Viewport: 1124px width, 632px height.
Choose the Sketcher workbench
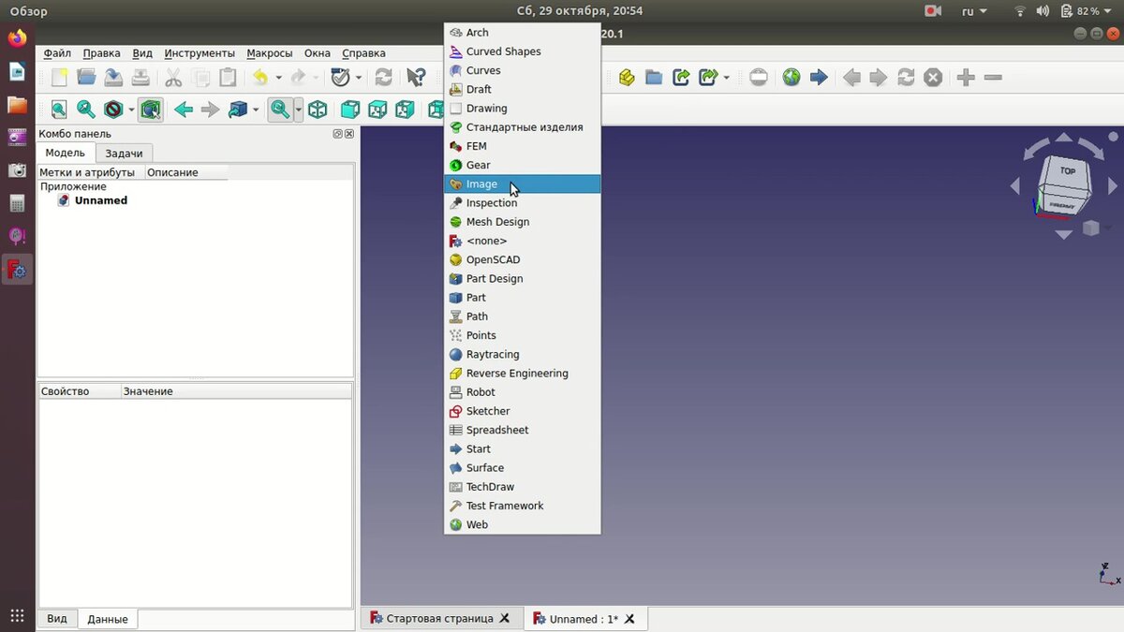point(522,411)
